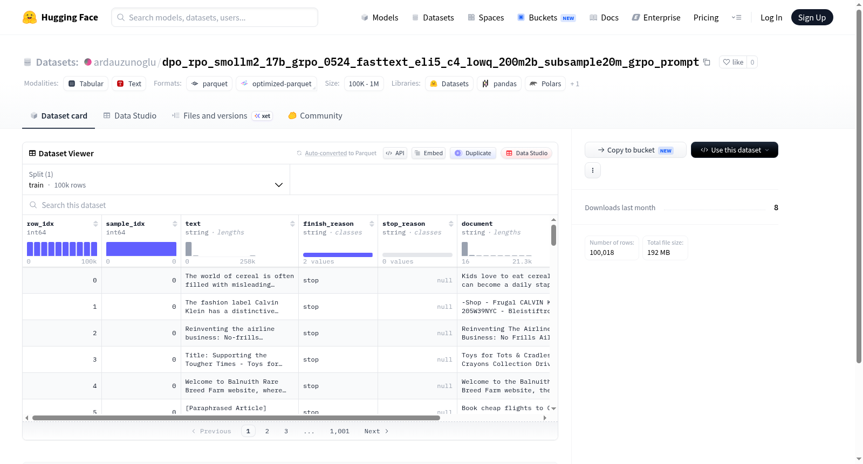Viewport: 863px width, 464px height.
Task: Go to the Pricing page
Action: (706, 17)
